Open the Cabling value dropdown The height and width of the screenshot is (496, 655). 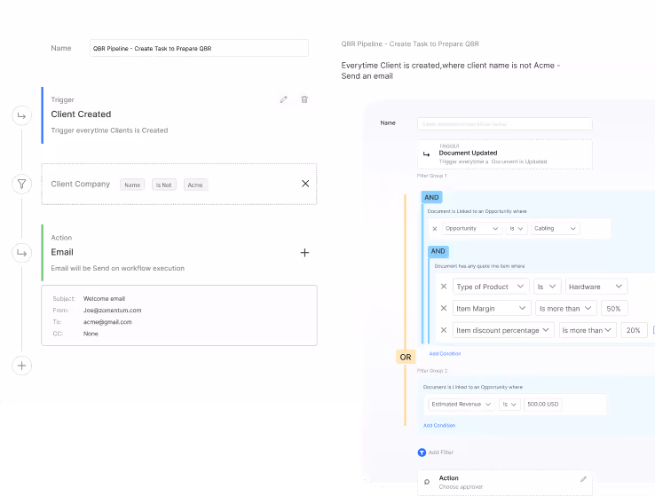[556, 228]
